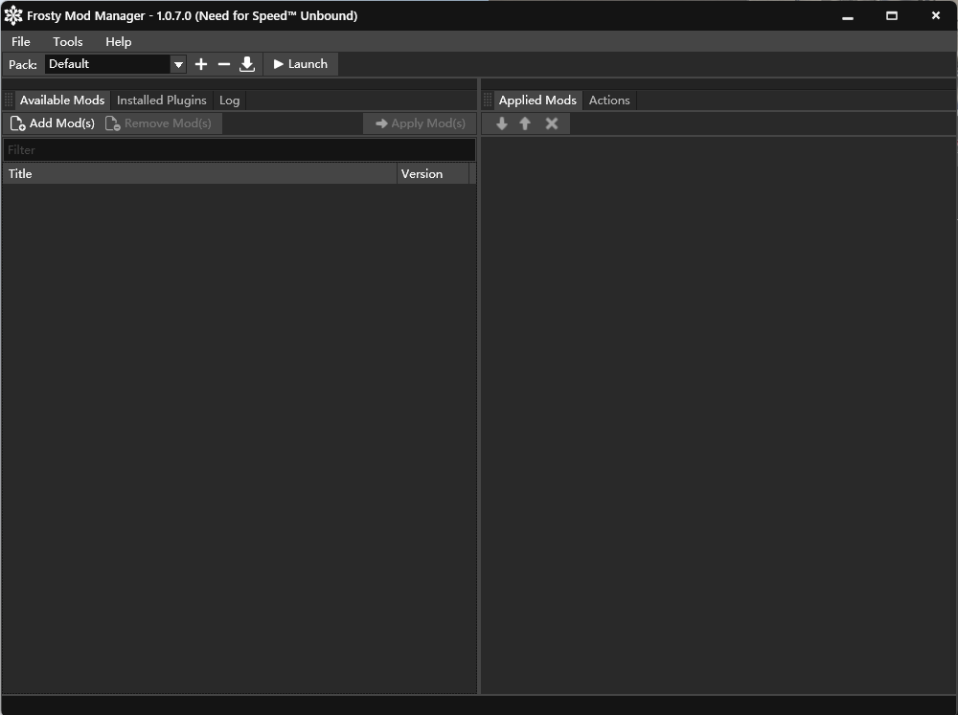Move applied mod up with arrow icon
958x715 pixels.
(525, 123)
